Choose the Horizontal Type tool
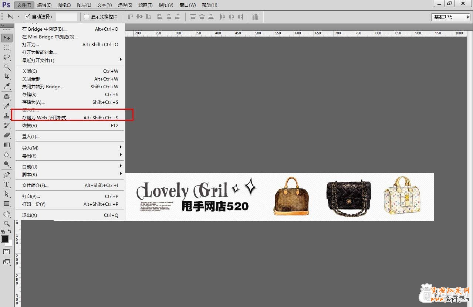The height and width of the screenshot is (307, 473). [7, 184]
